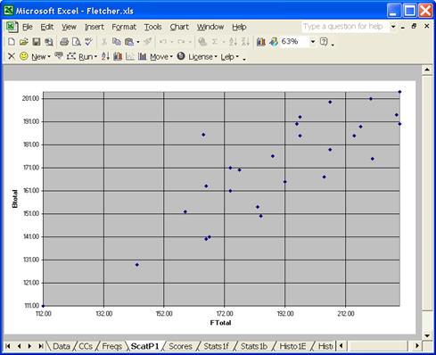The image size is (436, 355).
Task: Open the Help menu
Action: (239, 27)
